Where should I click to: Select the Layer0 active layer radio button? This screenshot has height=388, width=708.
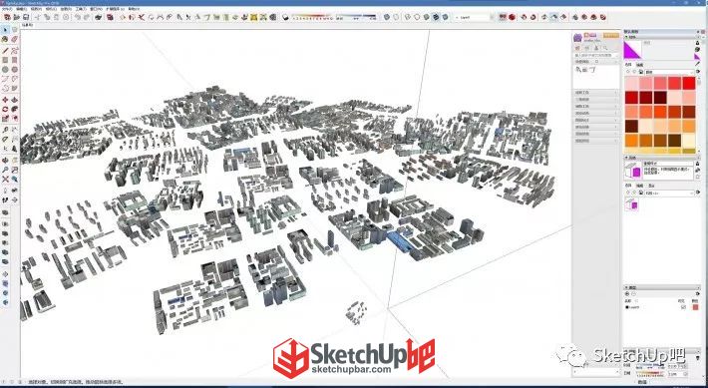tap(627, 307)
